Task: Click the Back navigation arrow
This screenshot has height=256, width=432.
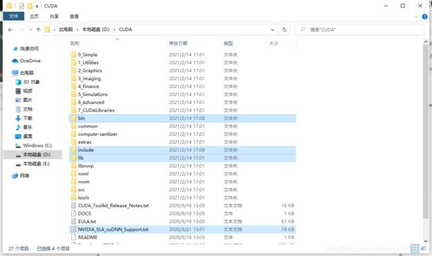Action: point(10,30)
